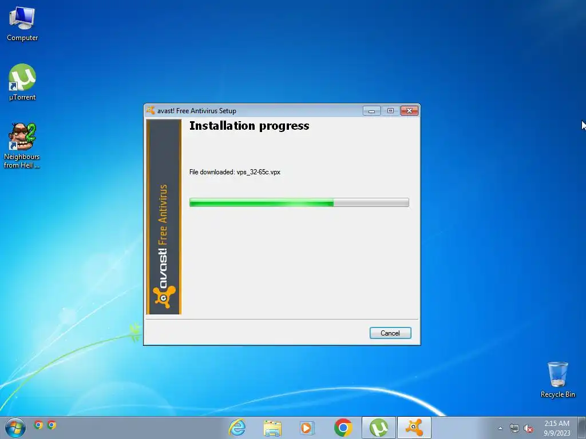Image resolution: width=586 pixels, height=439 pixels.
Task: Click avast logo in setup title bar
Action: click(x=151, y=110)
